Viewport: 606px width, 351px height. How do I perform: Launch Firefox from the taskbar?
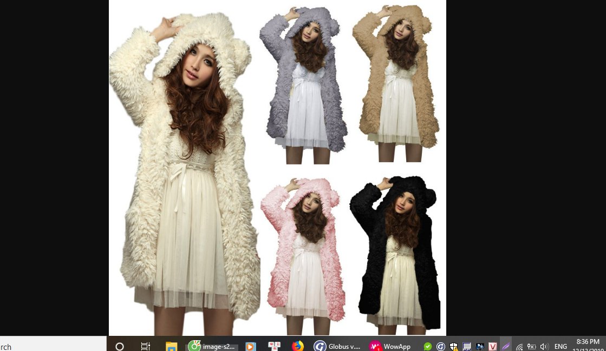[298, 346]
